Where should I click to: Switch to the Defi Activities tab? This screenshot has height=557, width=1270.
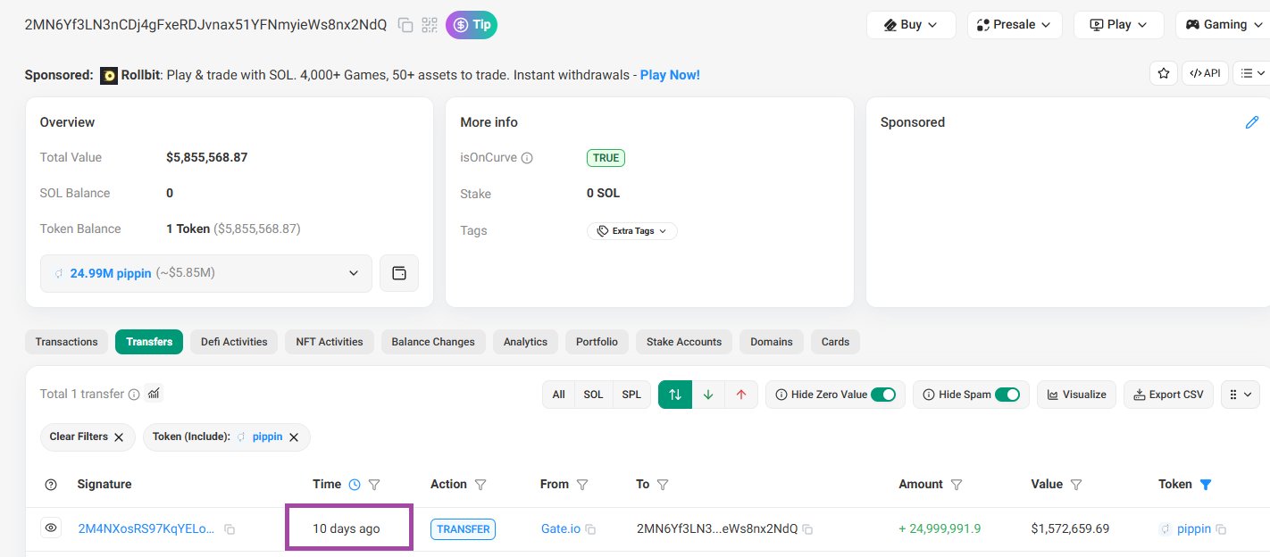point(234,342)
